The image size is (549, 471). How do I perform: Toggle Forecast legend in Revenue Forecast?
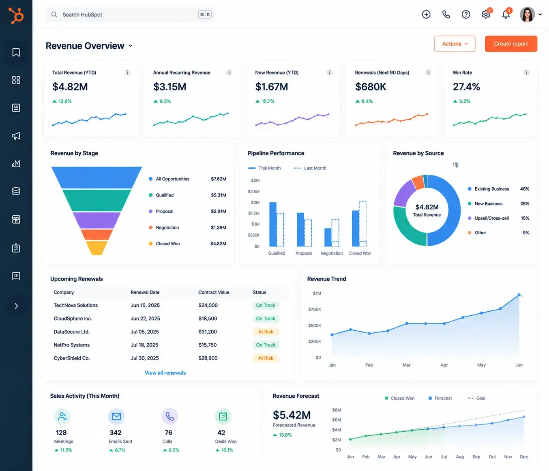(x=440, y=398)
